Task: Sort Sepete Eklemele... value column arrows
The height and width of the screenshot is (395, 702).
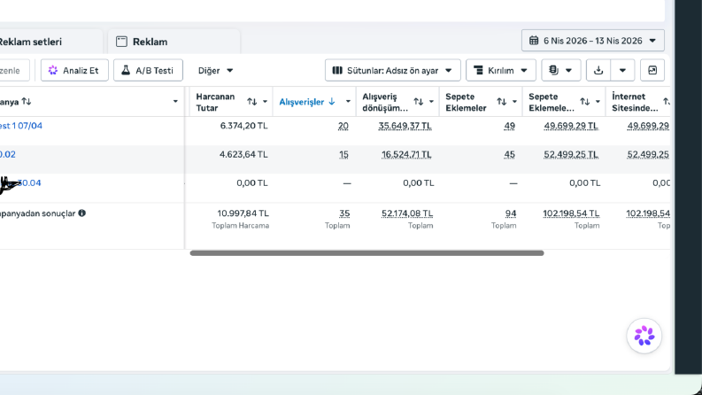Action: (x=585, y=102)
